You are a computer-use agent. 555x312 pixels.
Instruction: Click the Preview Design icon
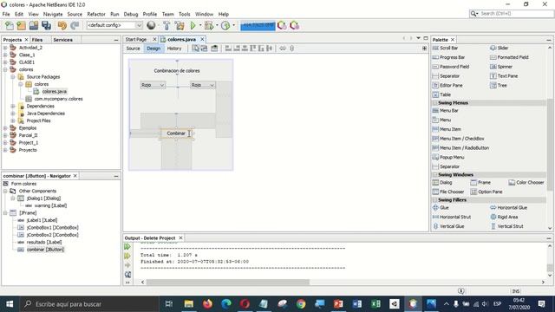[214, 49]
